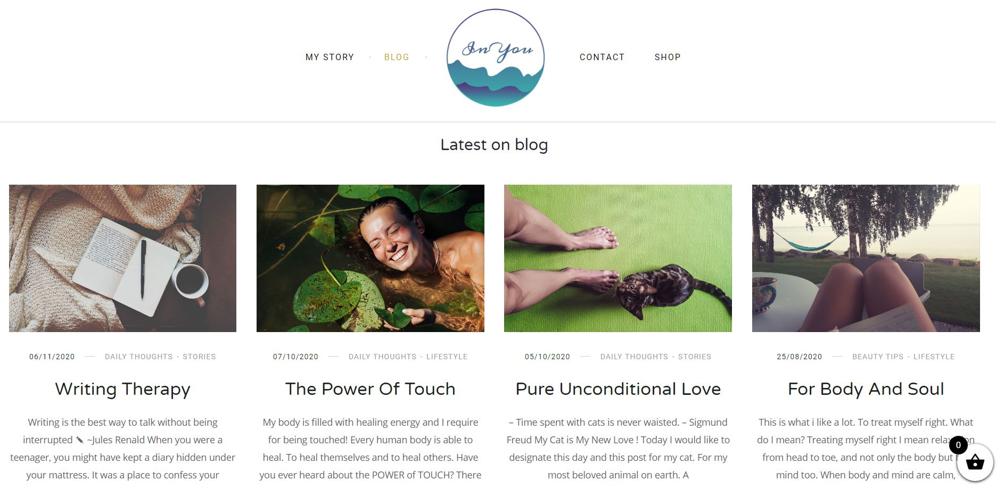Image resolution: width=996 pixels, height=488 pixels.
Task: Open the Writing Therapy notebook thumbnail
Action: coord(122,258)
